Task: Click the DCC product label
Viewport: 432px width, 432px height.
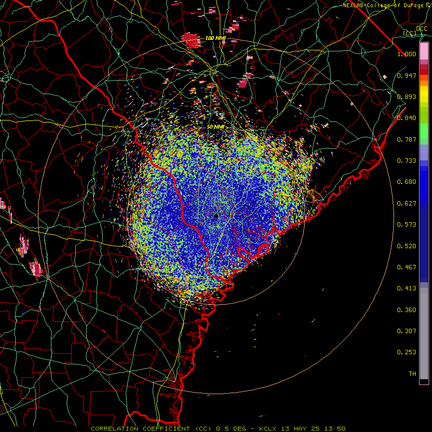Action: (x=422, y=29)
